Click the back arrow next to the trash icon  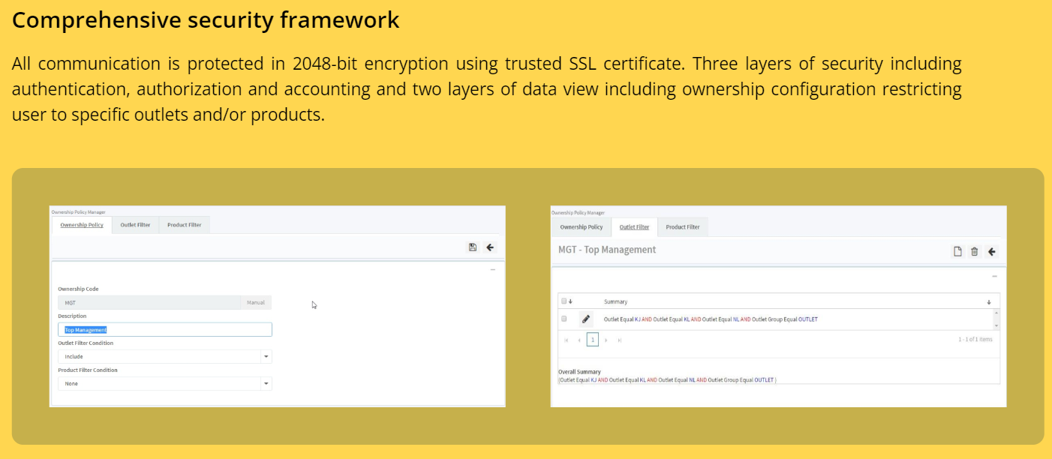click(992, 252)
